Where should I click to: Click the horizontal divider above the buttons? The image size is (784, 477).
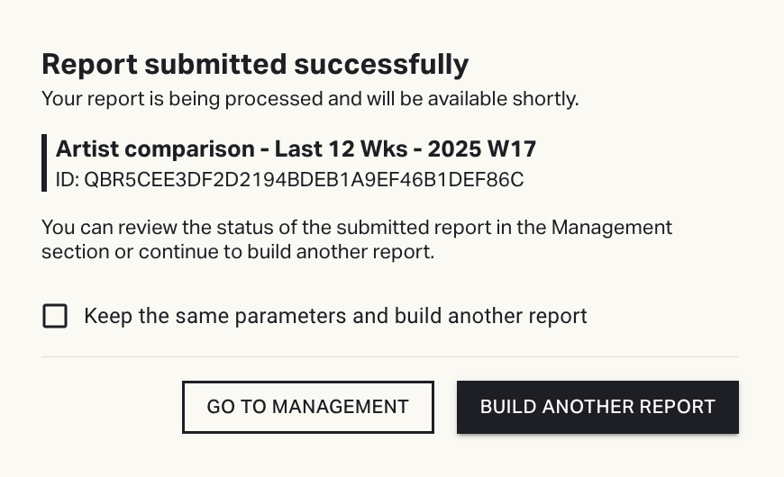[x=389, y=357]
